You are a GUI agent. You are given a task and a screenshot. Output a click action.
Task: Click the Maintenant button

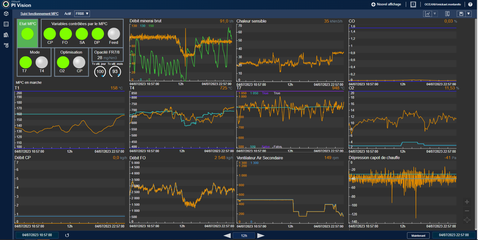418,235
